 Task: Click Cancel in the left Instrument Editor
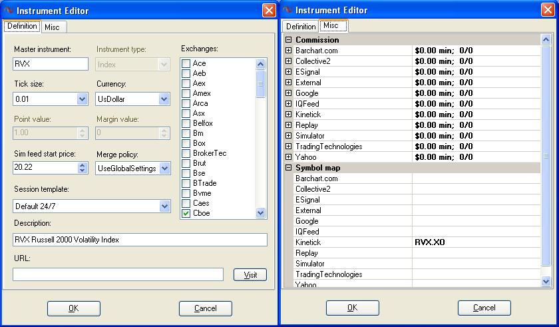pyautogui.click(x=206, y=308)
